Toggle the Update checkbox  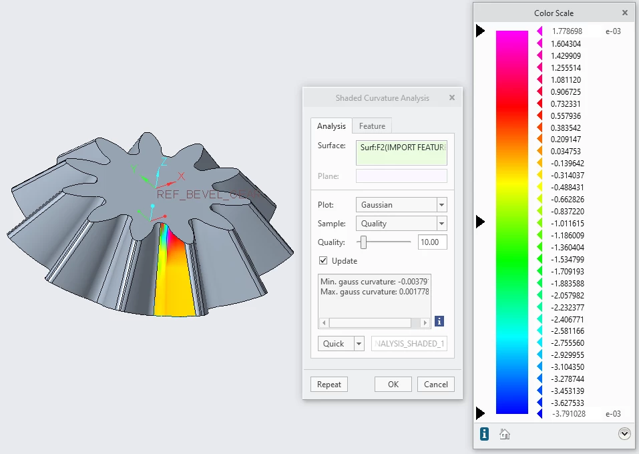(x=323, y=260)
